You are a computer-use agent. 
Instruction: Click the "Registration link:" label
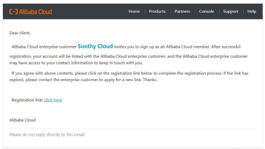tap(27, 100)
